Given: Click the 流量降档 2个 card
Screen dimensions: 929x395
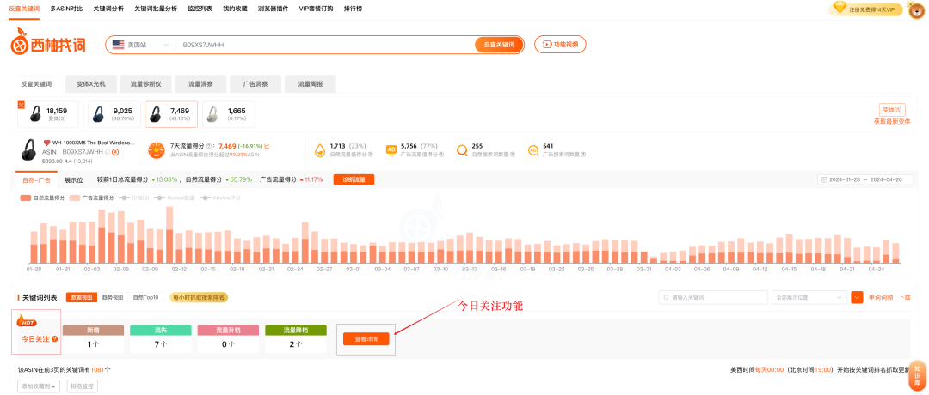Looking at the screenshot, I should 296,339.
